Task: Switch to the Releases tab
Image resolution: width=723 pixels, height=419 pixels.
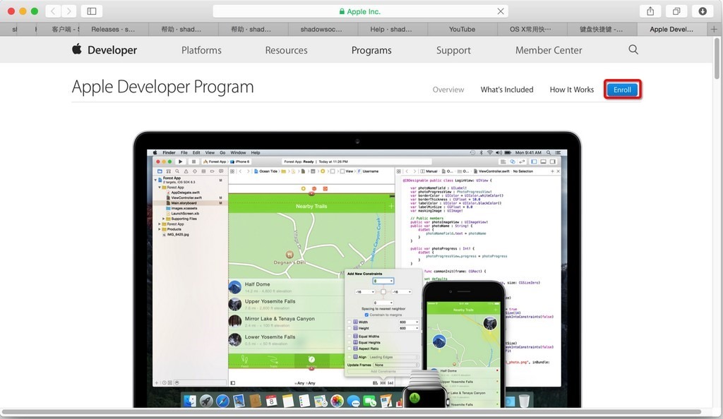Action: pos(113,29)
